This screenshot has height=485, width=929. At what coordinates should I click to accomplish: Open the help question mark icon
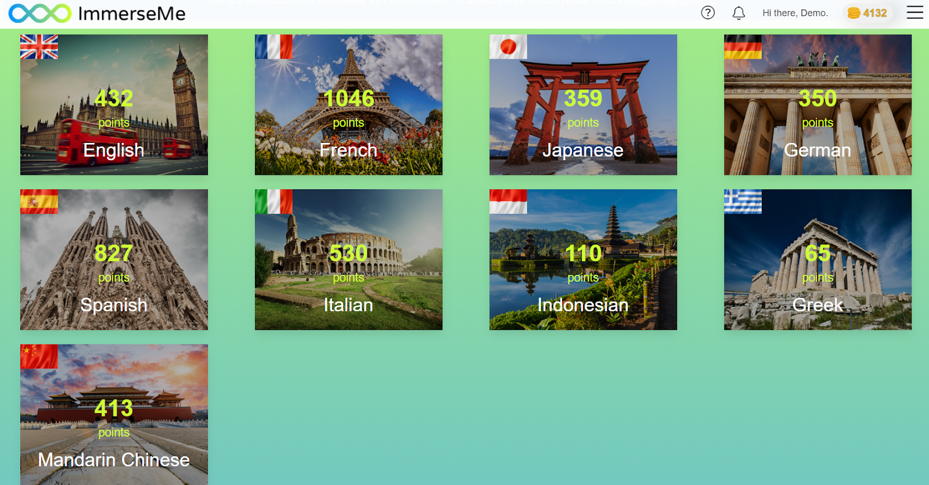click(708, 13)
